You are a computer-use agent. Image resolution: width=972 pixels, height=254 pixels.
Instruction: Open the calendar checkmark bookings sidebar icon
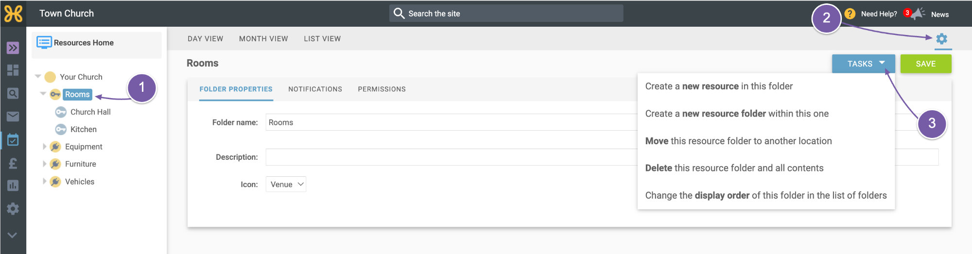click(x=13, y=140)
